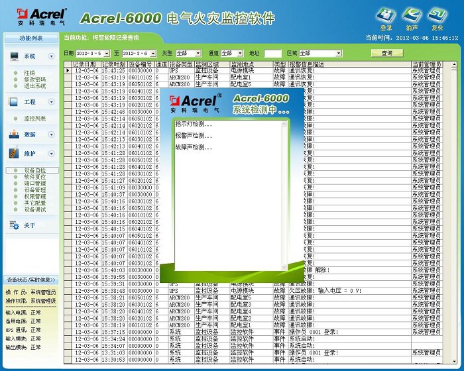Select 退出系统 menu item
The width and height of the screenshot is (464, 371).
click(35, 86)
